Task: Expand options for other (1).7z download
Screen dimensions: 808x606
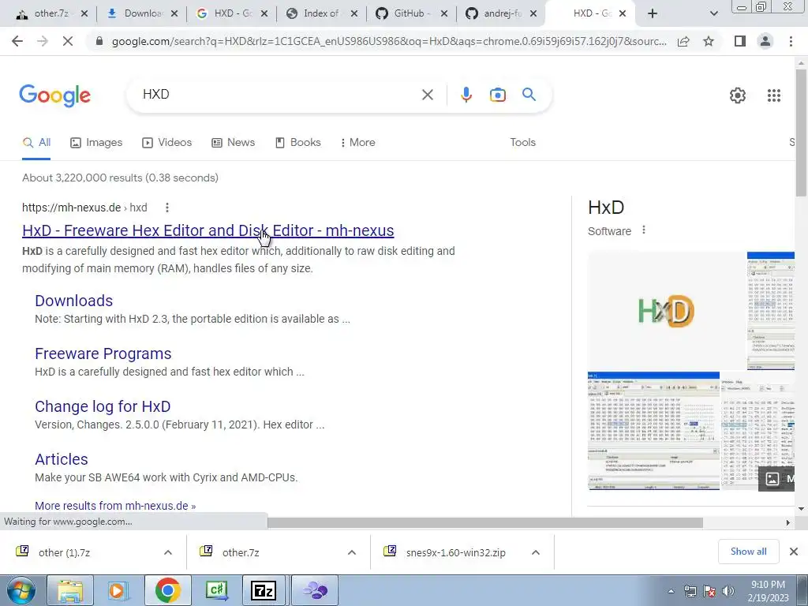Action: coord(168,552)
